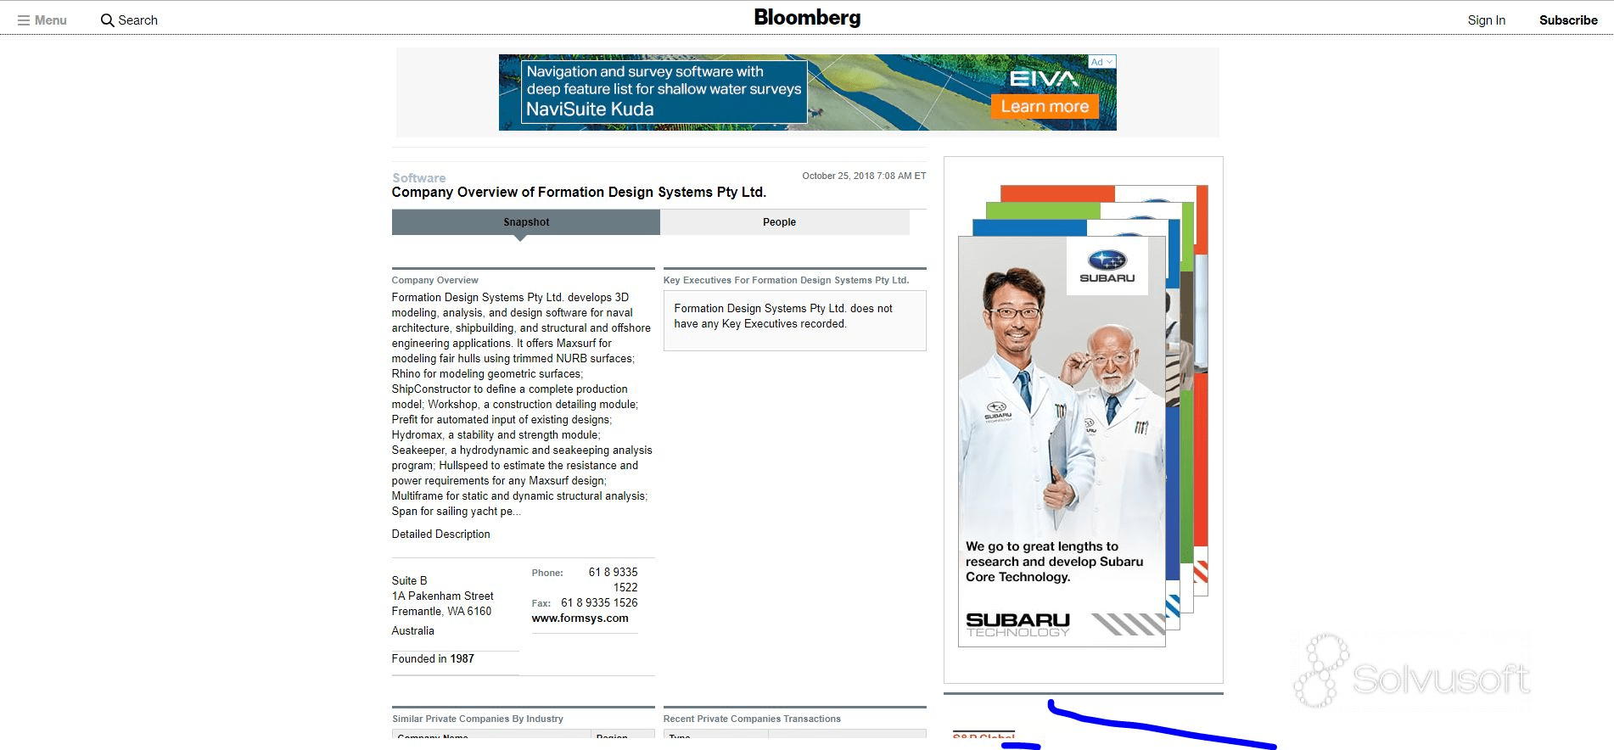The image size is (1614, 750).
Task: Select the text 'Founded in 1987'
Action: pyautogui.click(x=433, y=659)
